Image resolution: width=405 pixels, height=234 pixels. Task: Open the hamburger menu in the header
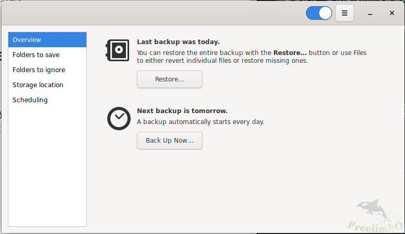[x=345, y=13]
